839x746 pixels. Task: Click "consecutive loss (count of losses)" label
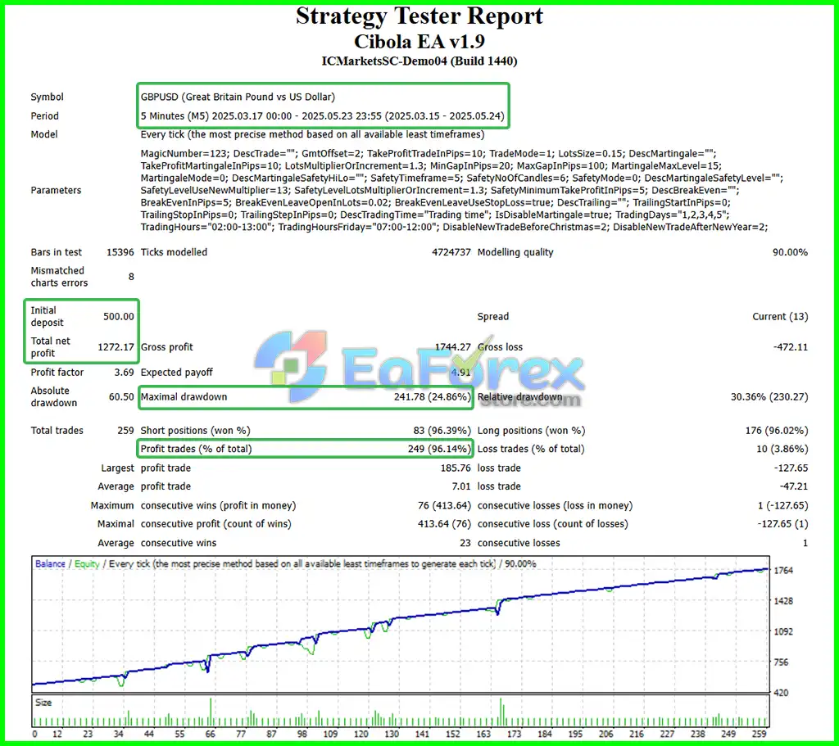pyautogui.click(x=553, y=523)
